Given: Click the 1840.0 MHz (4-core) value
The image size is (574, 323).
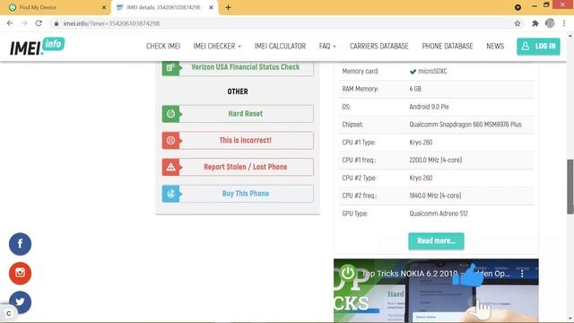Looking at the screenshot, I should coord(435,196).
